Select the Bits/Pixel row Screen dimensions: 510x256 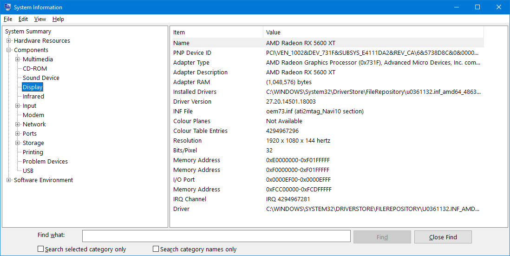328,150
